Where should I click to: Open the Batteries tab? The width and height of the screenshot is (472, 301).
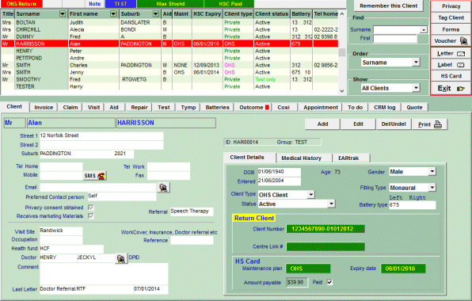tap(217, 108)
